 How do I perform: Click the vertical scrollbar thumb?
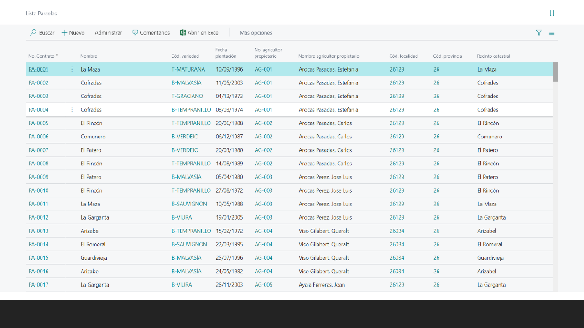555,72
